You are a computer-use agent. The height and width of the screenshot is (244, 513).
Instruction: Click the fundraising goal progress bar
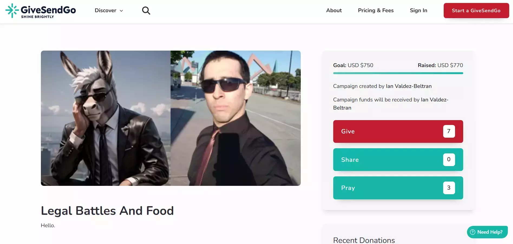tap(398, 73)
